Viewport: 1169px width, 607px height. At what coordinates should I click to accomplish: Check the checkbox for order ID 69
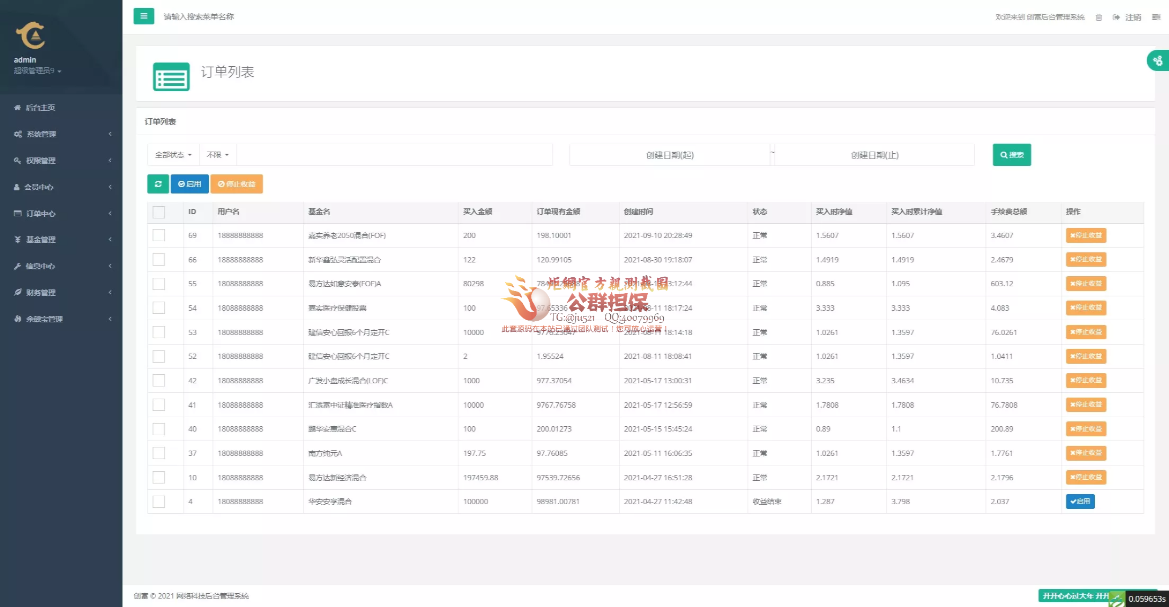(x=159, y=235)
